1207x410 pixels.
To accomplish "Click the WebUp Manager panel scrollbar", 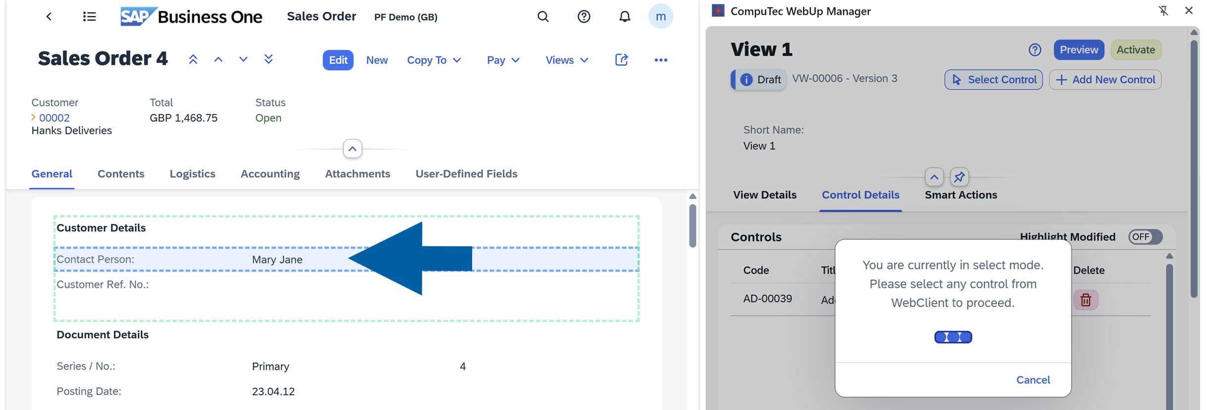I will (1194, 168).
